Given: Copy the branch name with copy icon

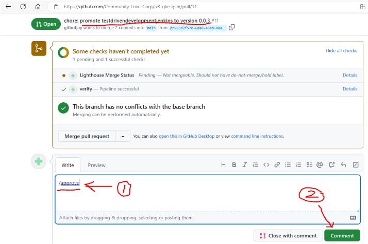Looking at the screenshot, I should coord(232,27).
